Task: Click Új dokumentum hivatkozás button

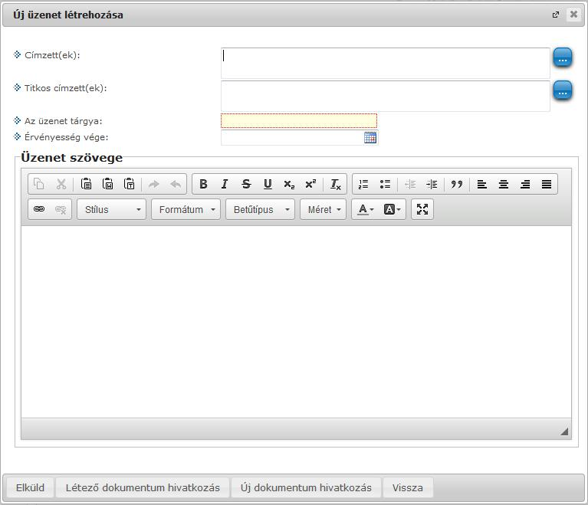Action: pos(307,487)
